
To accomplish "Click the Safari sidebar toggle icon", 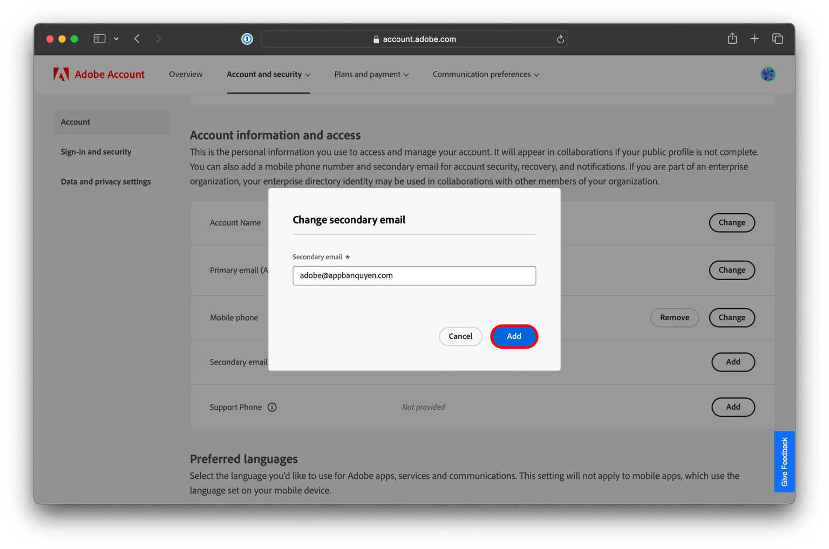I will tap(99, 39).
